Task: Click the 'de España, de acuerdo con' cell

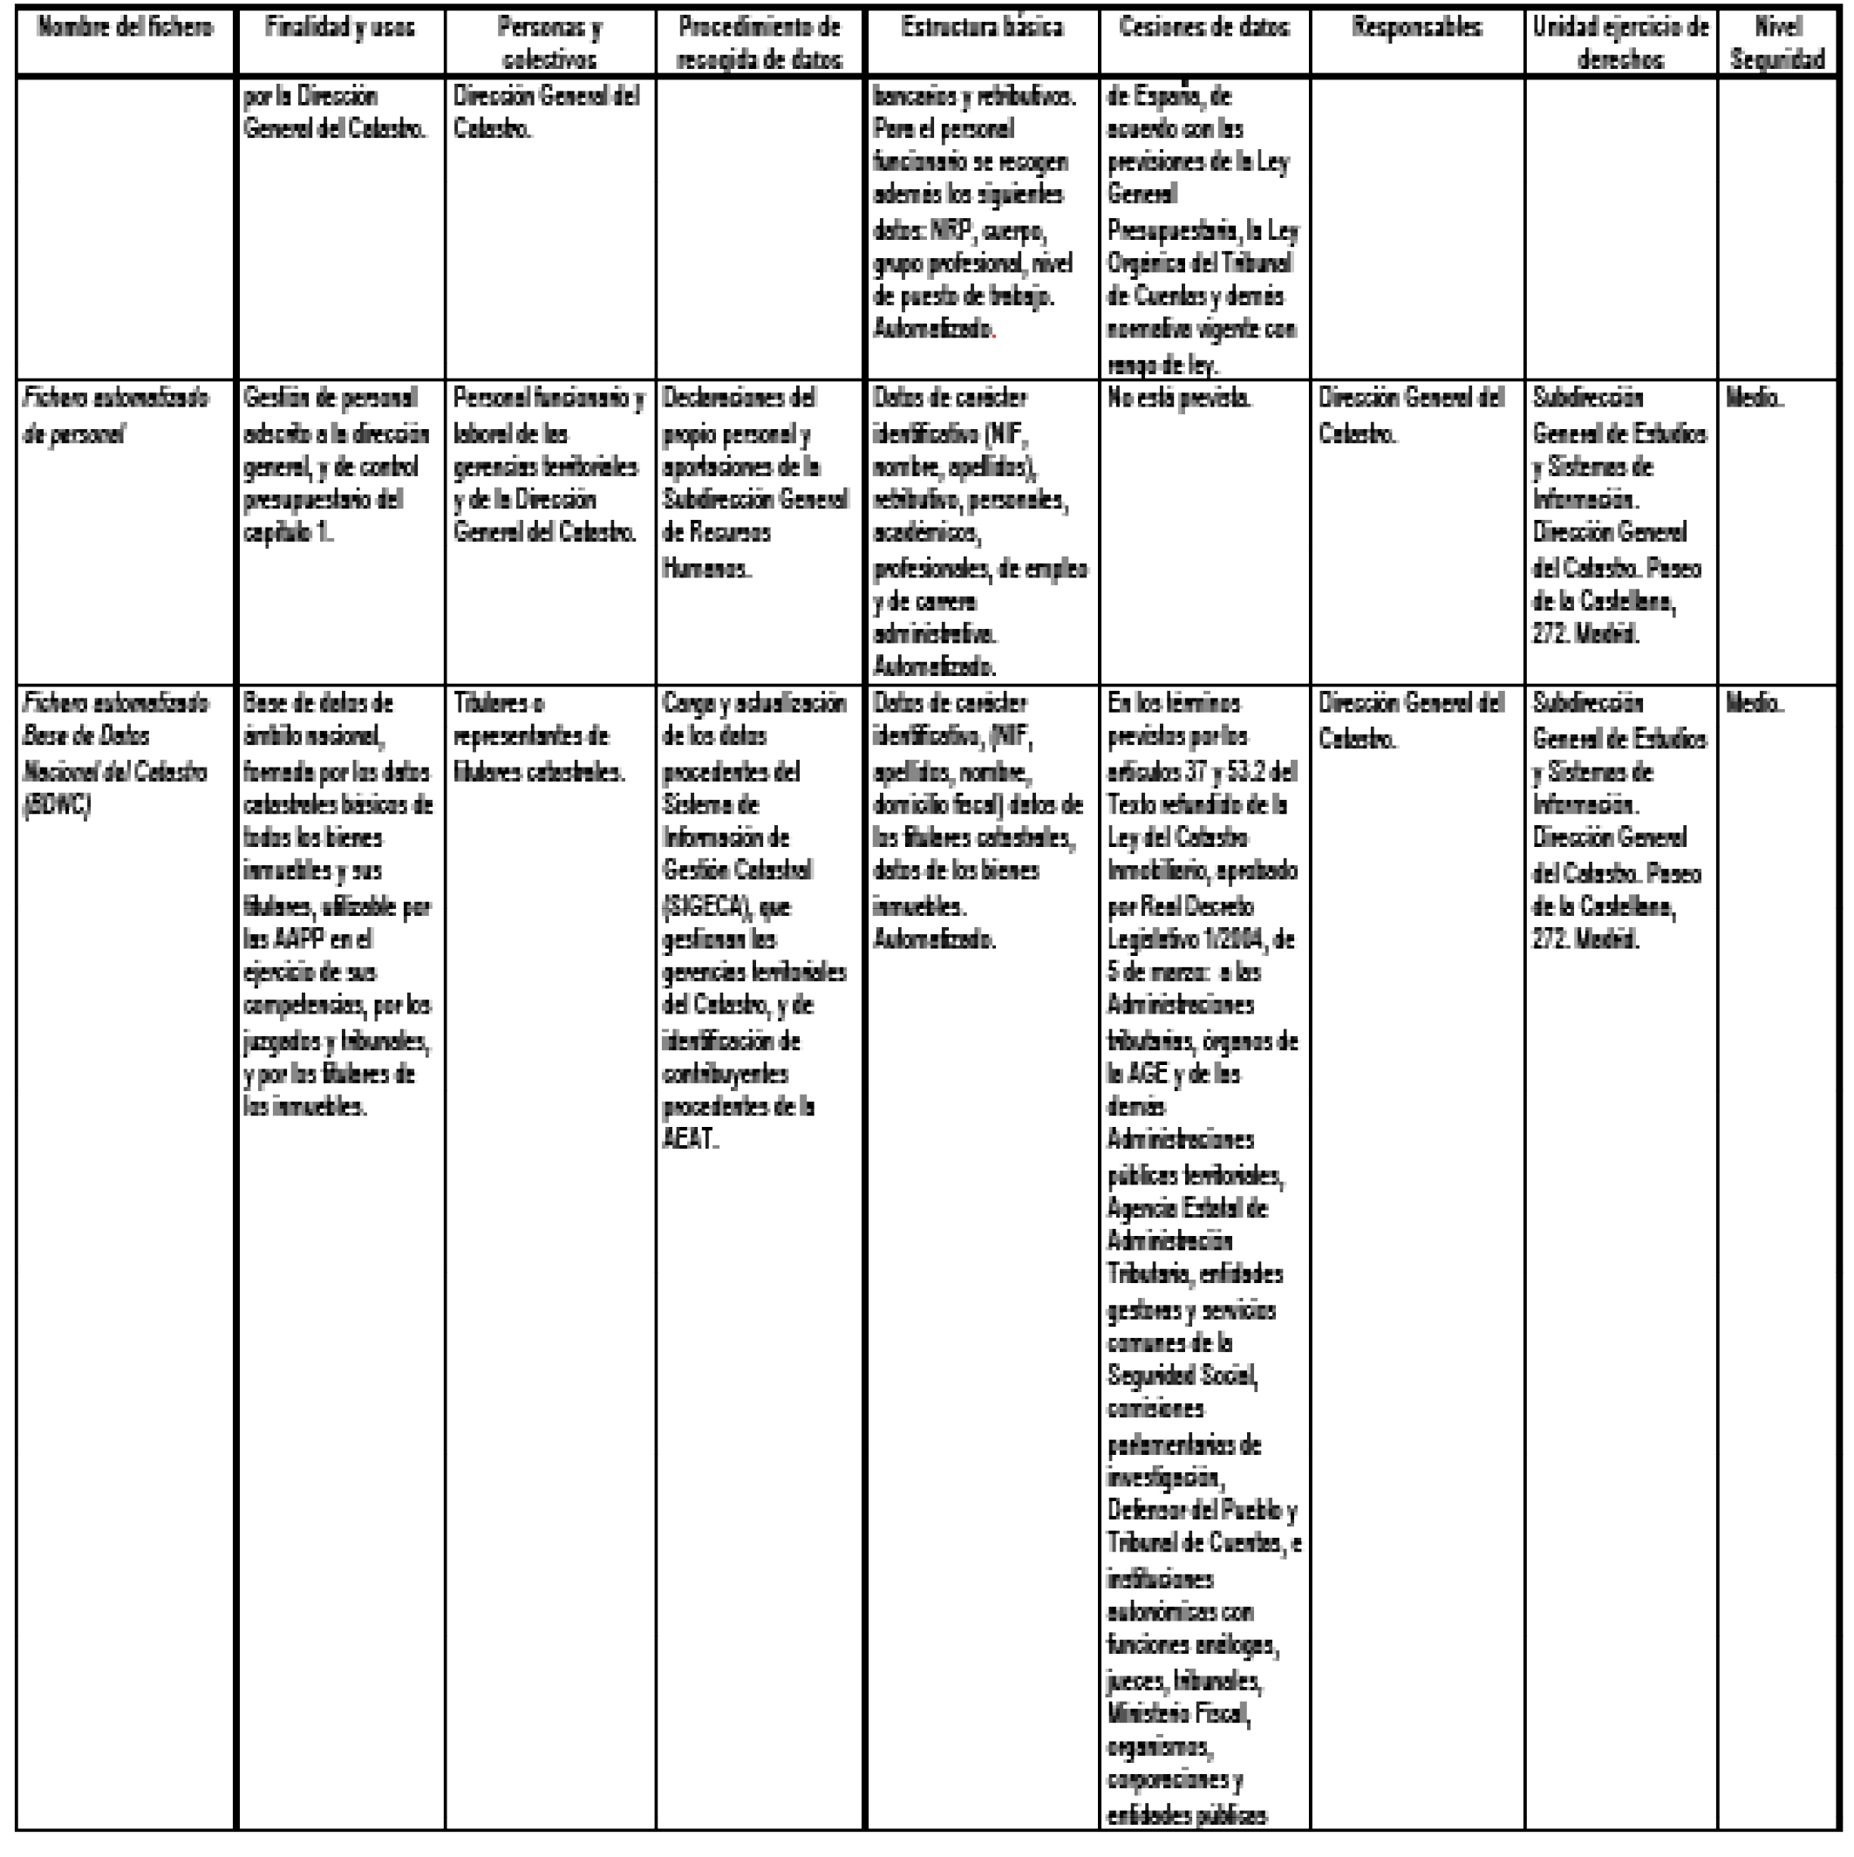Action: tap(1204, 228)
